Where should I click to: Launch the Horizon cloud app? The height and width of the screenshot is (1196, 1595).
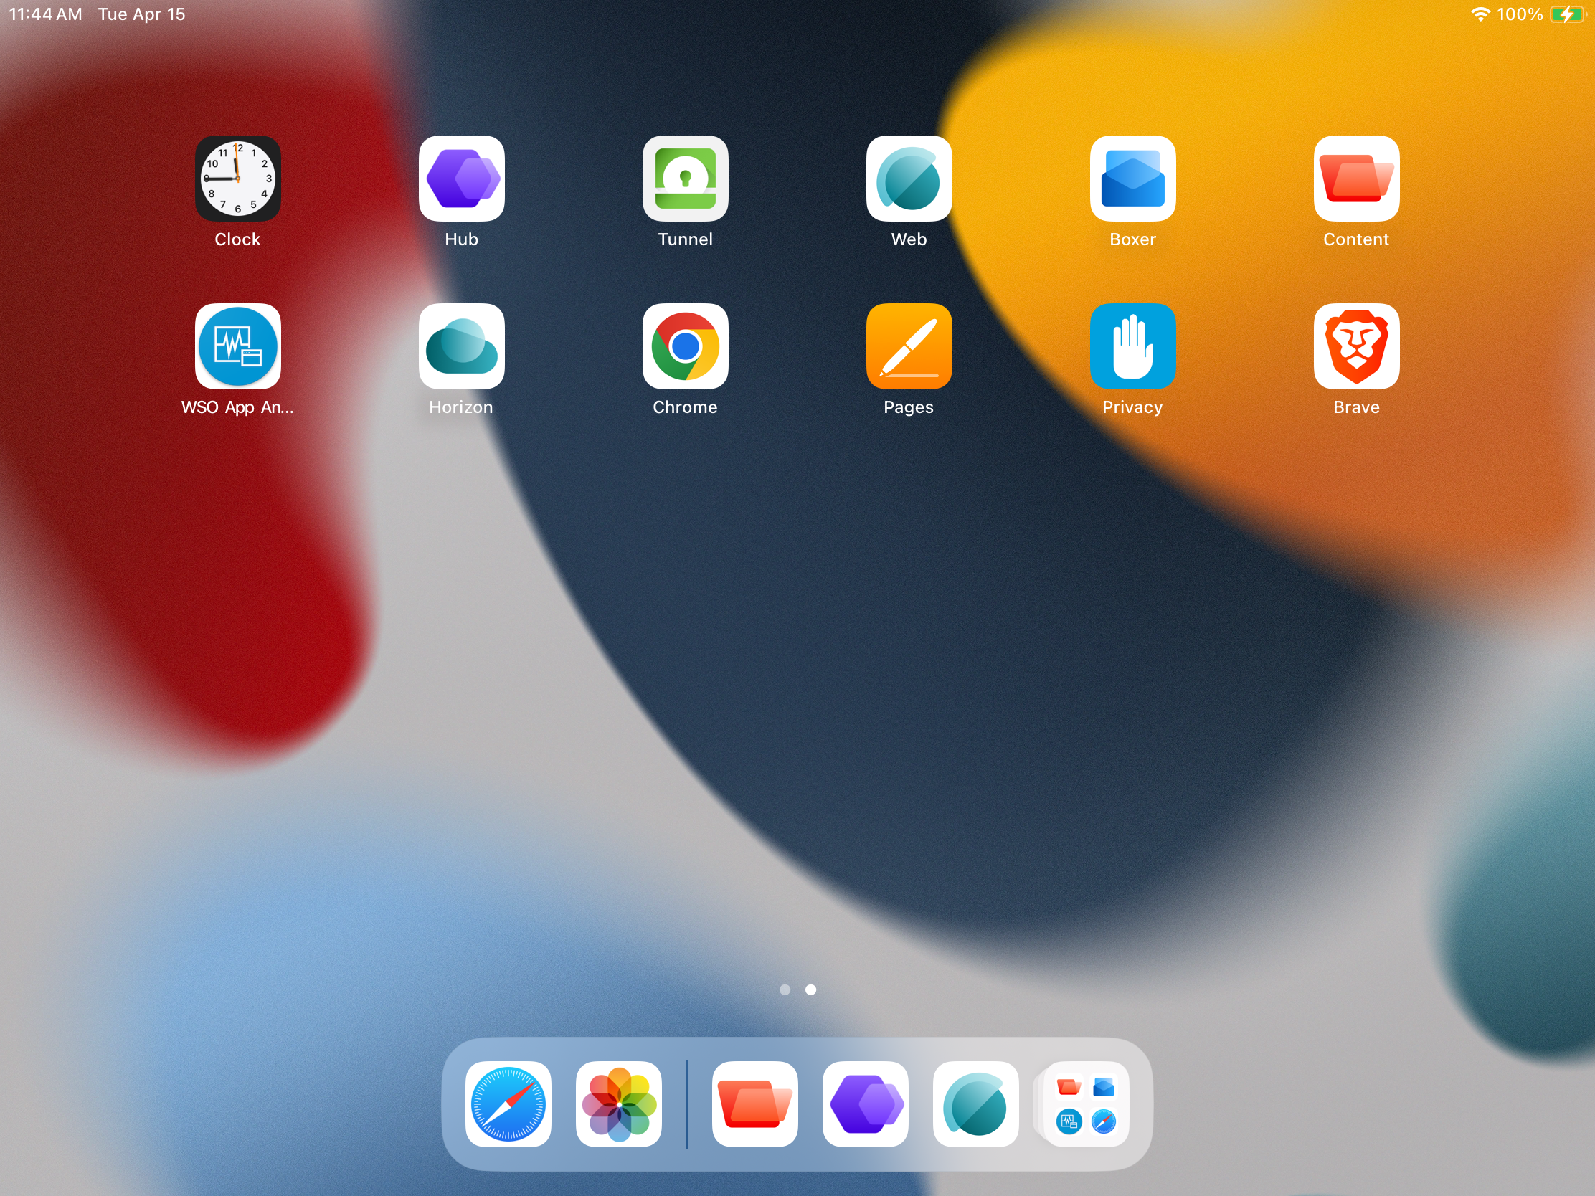pos(461,347)
